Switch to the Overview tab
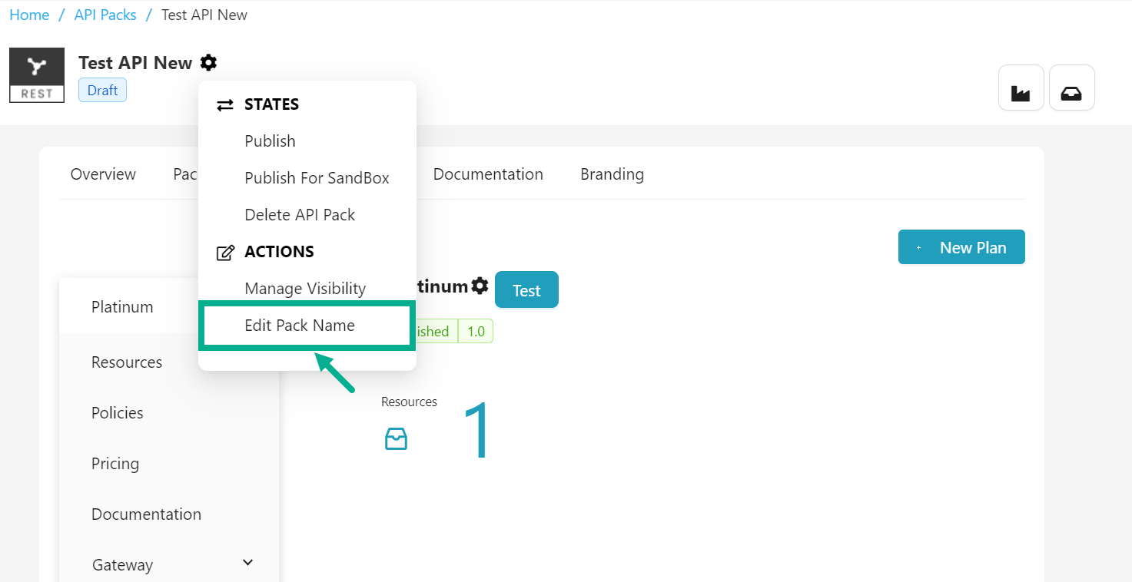Screen dimensions: 1132x582 click(103, 174)
